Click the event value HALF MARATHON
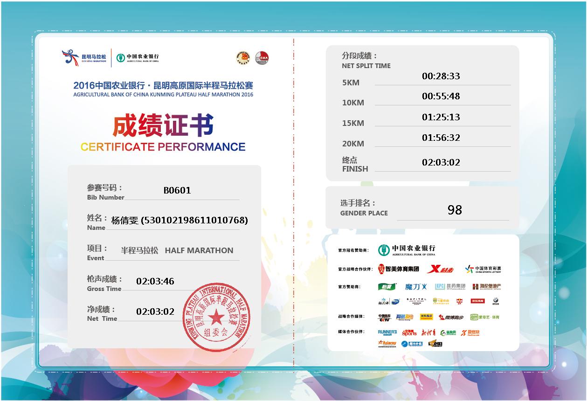This screenshot has width=587, height=401. (199, 250)
